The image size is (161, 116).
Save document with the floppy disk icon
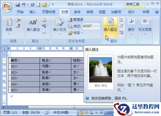coord(18,4)
